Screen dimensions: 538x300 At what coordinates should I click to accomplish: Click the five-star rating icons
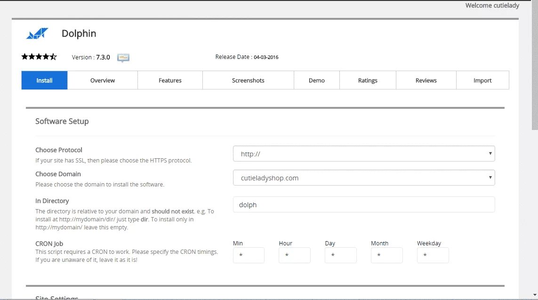click(39, 57)
